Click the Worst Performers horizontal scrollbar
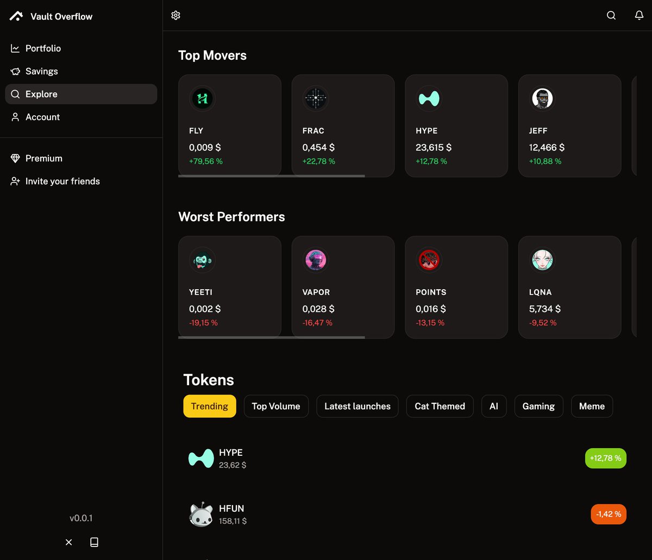This screenshot has height=560, width=652. coord(272,337)
